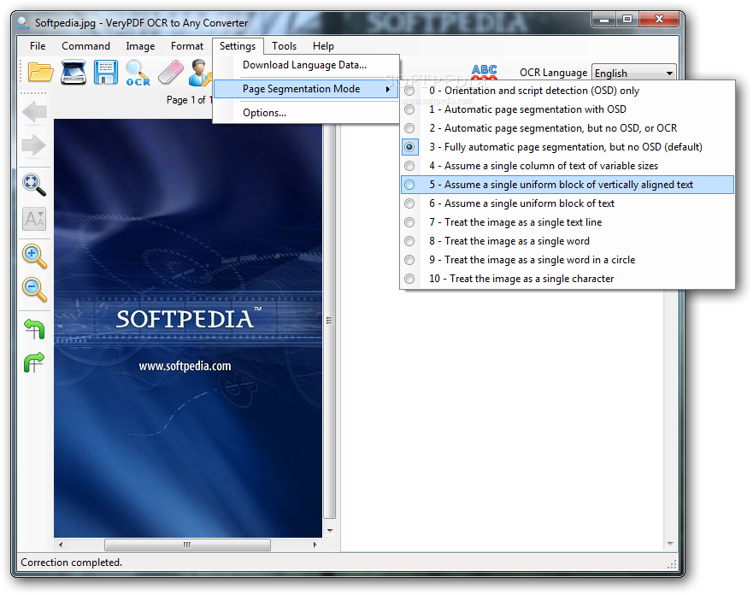Select mode 2 Automatic segmentation, no OSD or OCR
Image resolution: width=753 pixels, height=595 pixels.
tap(568, 128)
